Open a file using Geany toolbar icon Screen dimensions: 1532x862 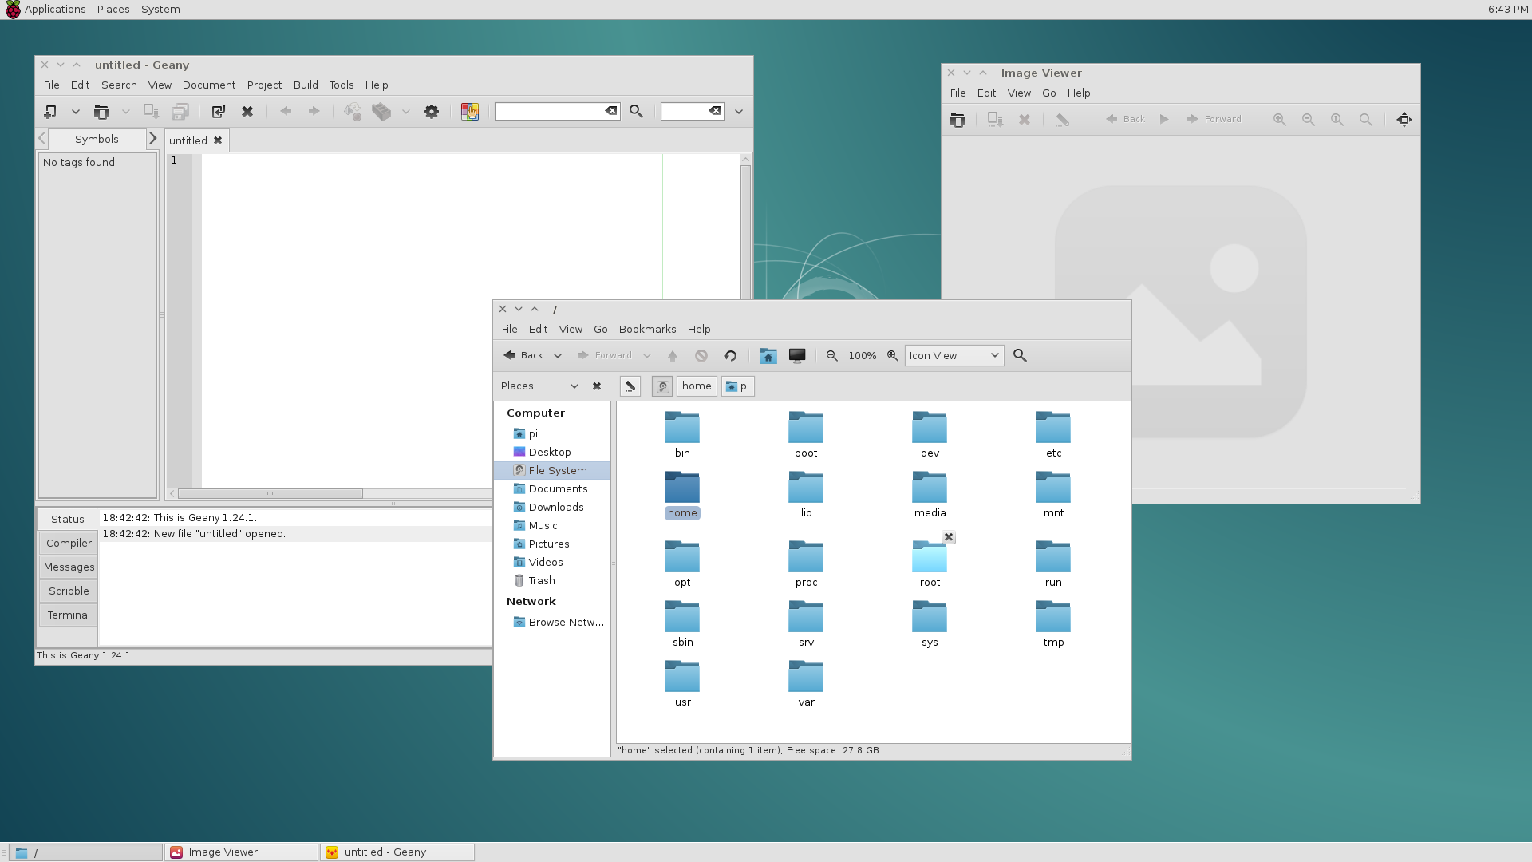coord(101,112)
